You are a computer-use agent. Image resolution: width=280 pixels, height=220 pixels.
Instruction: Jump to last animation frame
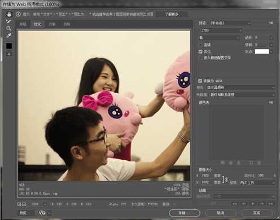(x=271, y=204)
